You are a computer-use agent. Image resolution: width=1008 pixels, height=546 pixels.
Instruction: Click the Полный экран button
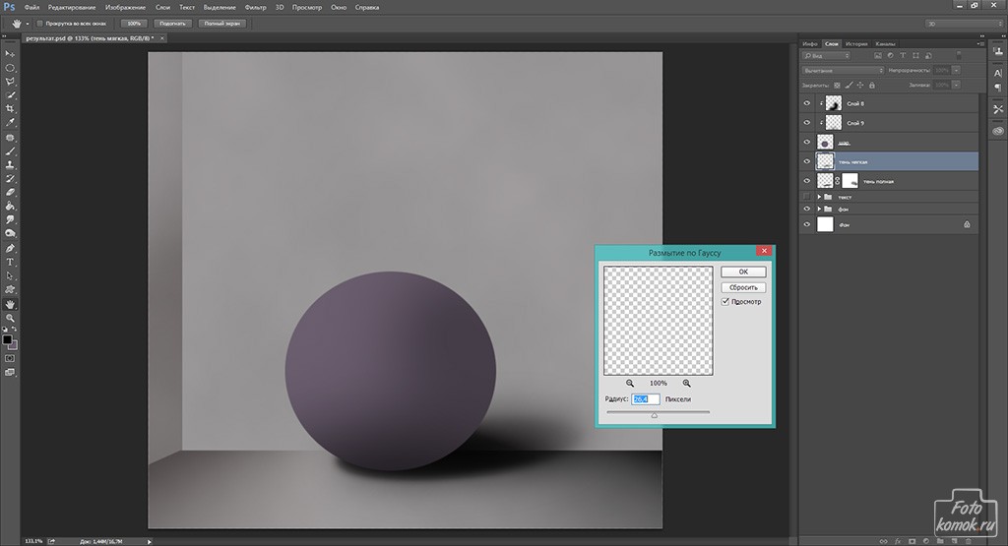221,24
